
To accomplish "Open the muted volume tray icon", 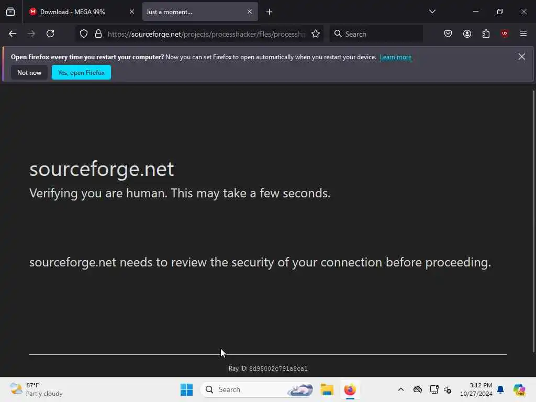I will coord(448,389).
